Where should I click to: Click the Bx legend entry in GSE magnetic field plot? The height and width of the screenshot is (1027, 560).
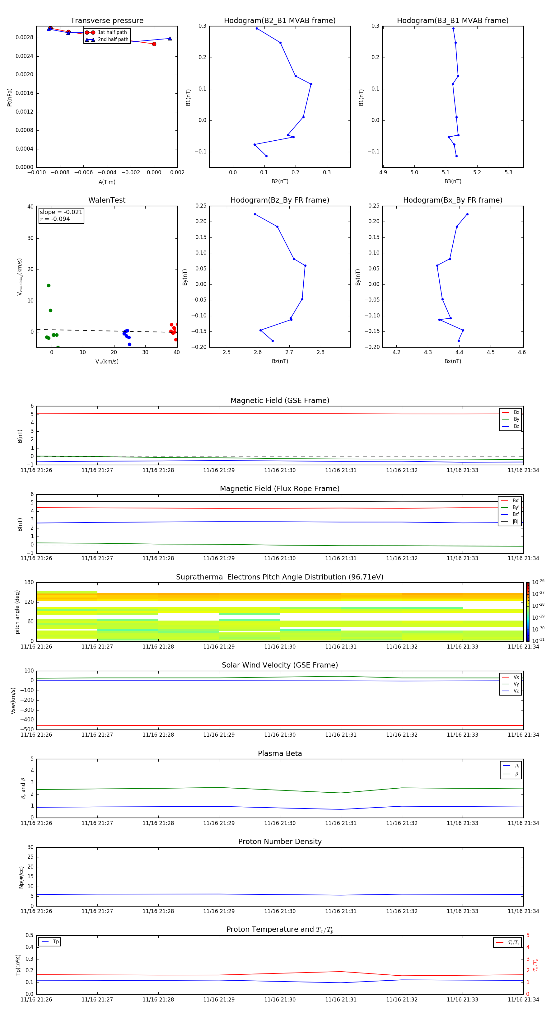511,412
